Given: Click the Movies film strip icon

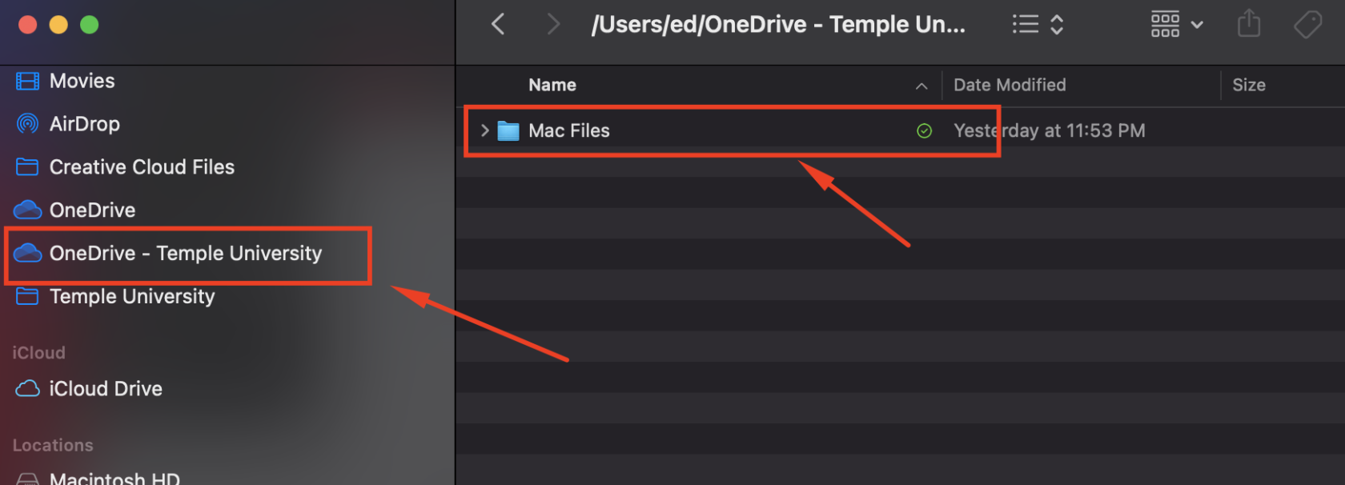Looking at the screenshot, I should (x=27, y=81).
